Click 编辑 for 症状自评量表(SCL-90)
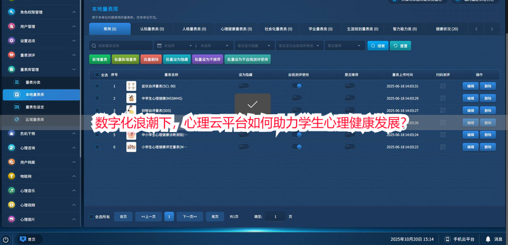This screenshot has height=245, width=508. pyautogui.click(x=471, y=86)
